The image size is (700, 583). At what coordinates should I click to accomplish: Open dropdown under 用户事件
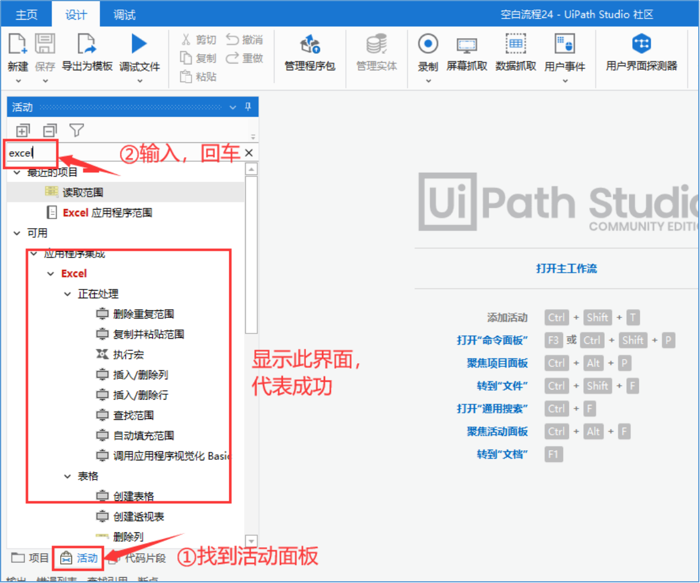pyautogui.click(x=565, y=81)
